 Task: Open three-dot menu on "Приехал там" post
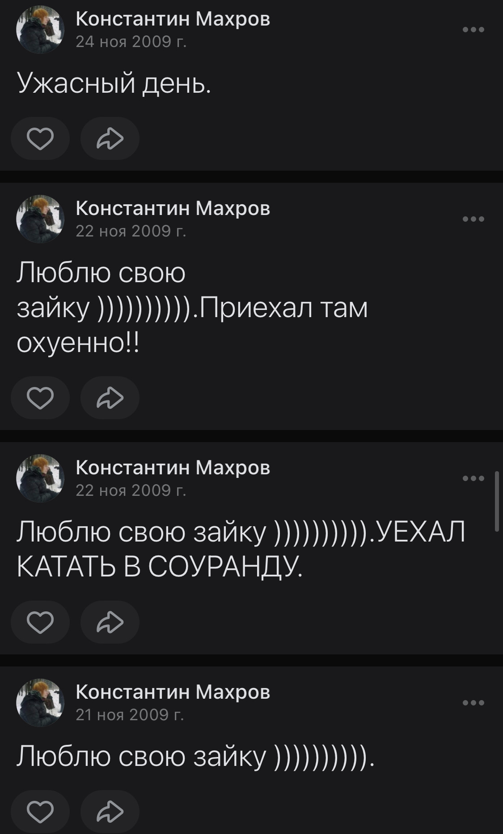[473, 219]
